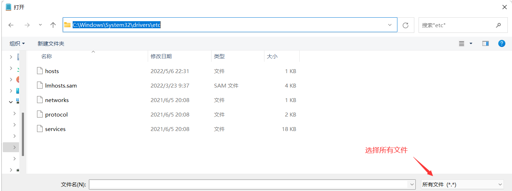Click the 文件 type cell of hosts
This screenshot has width=512, height=191.
point(219,71)
